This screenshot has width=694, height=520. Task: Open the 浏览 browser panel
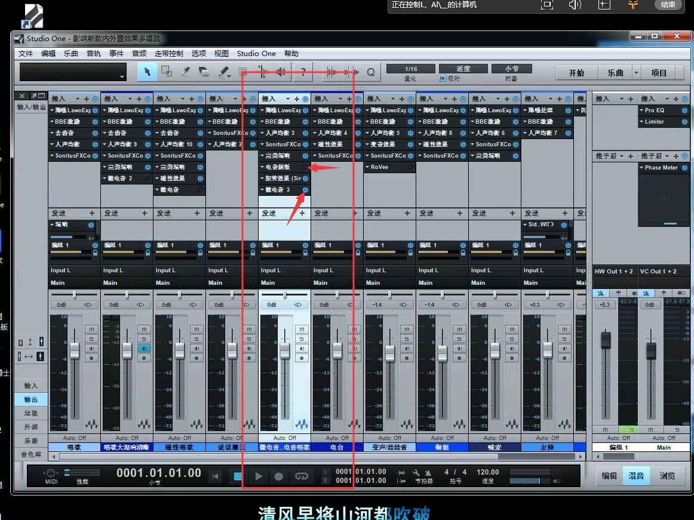(667, 476)
